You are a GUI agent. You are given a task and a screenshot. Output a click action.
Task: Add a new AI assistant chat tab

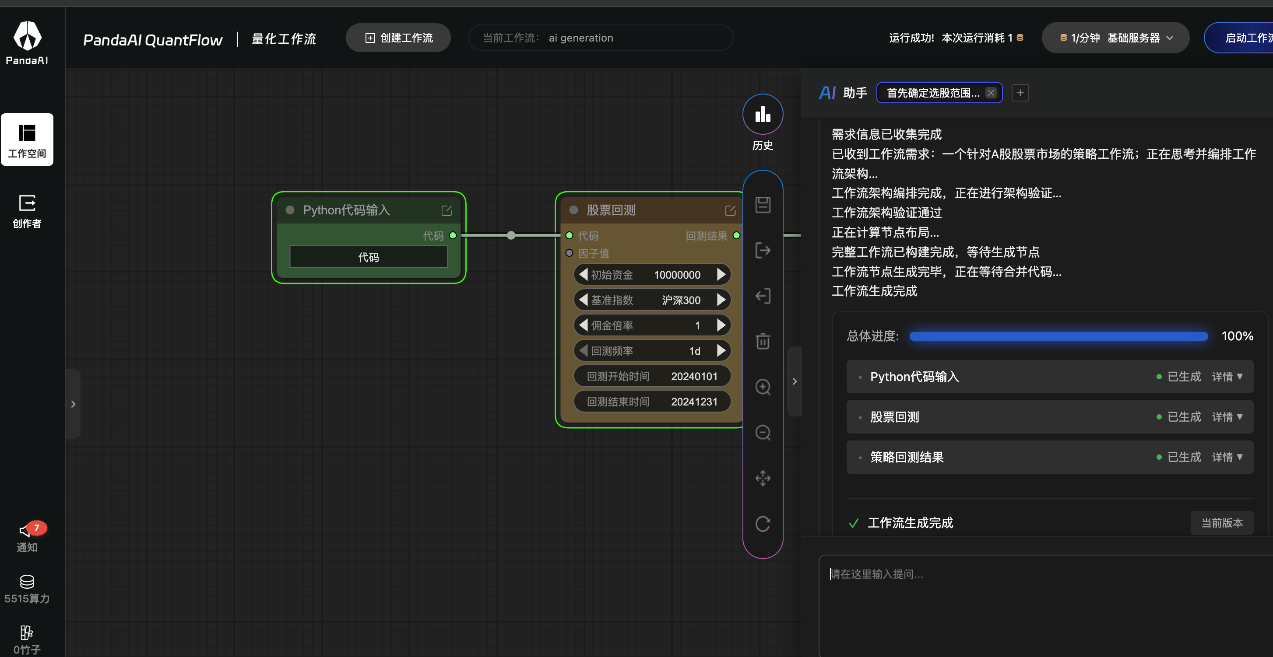[x=1020, y=93]
